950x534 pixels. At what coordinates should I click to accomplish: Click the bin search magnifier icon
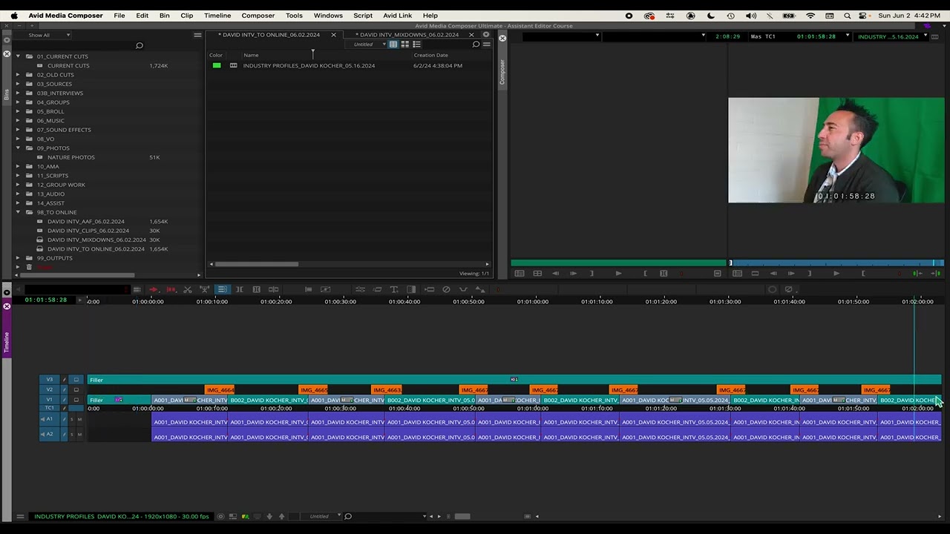[476, 44]
